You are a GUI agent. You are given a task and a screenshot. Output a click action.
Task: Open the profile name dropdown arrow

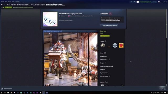coord(83,14)
